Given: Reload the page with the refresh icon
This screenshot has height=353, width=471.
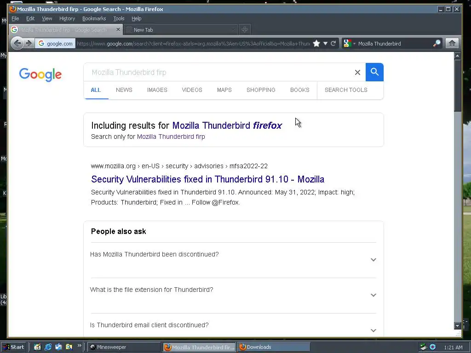Looking at the screenshot, I should point(333,44).
